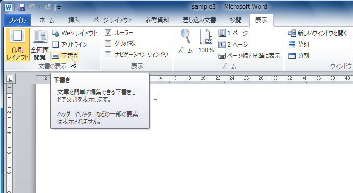
Task: Click horizontal ruler at mark 20
Action: click(x=203, y=78)
